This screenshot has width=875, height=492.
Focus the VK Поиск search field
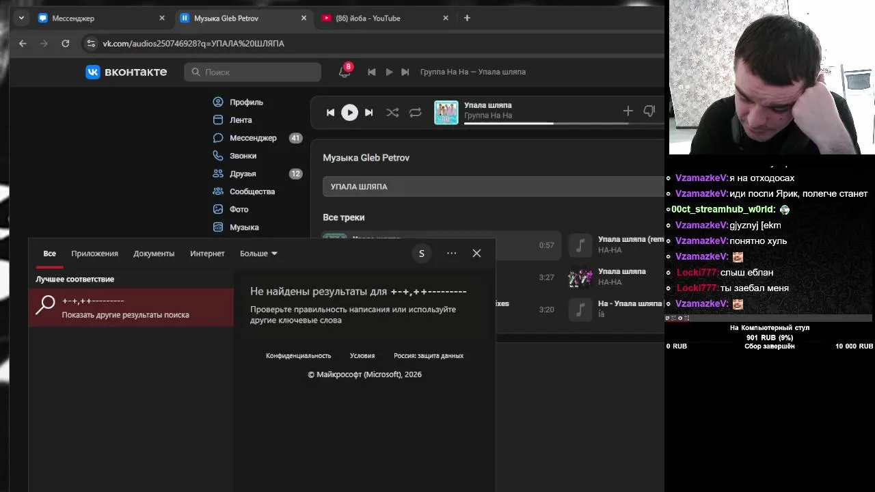click(x=252, y=72)
